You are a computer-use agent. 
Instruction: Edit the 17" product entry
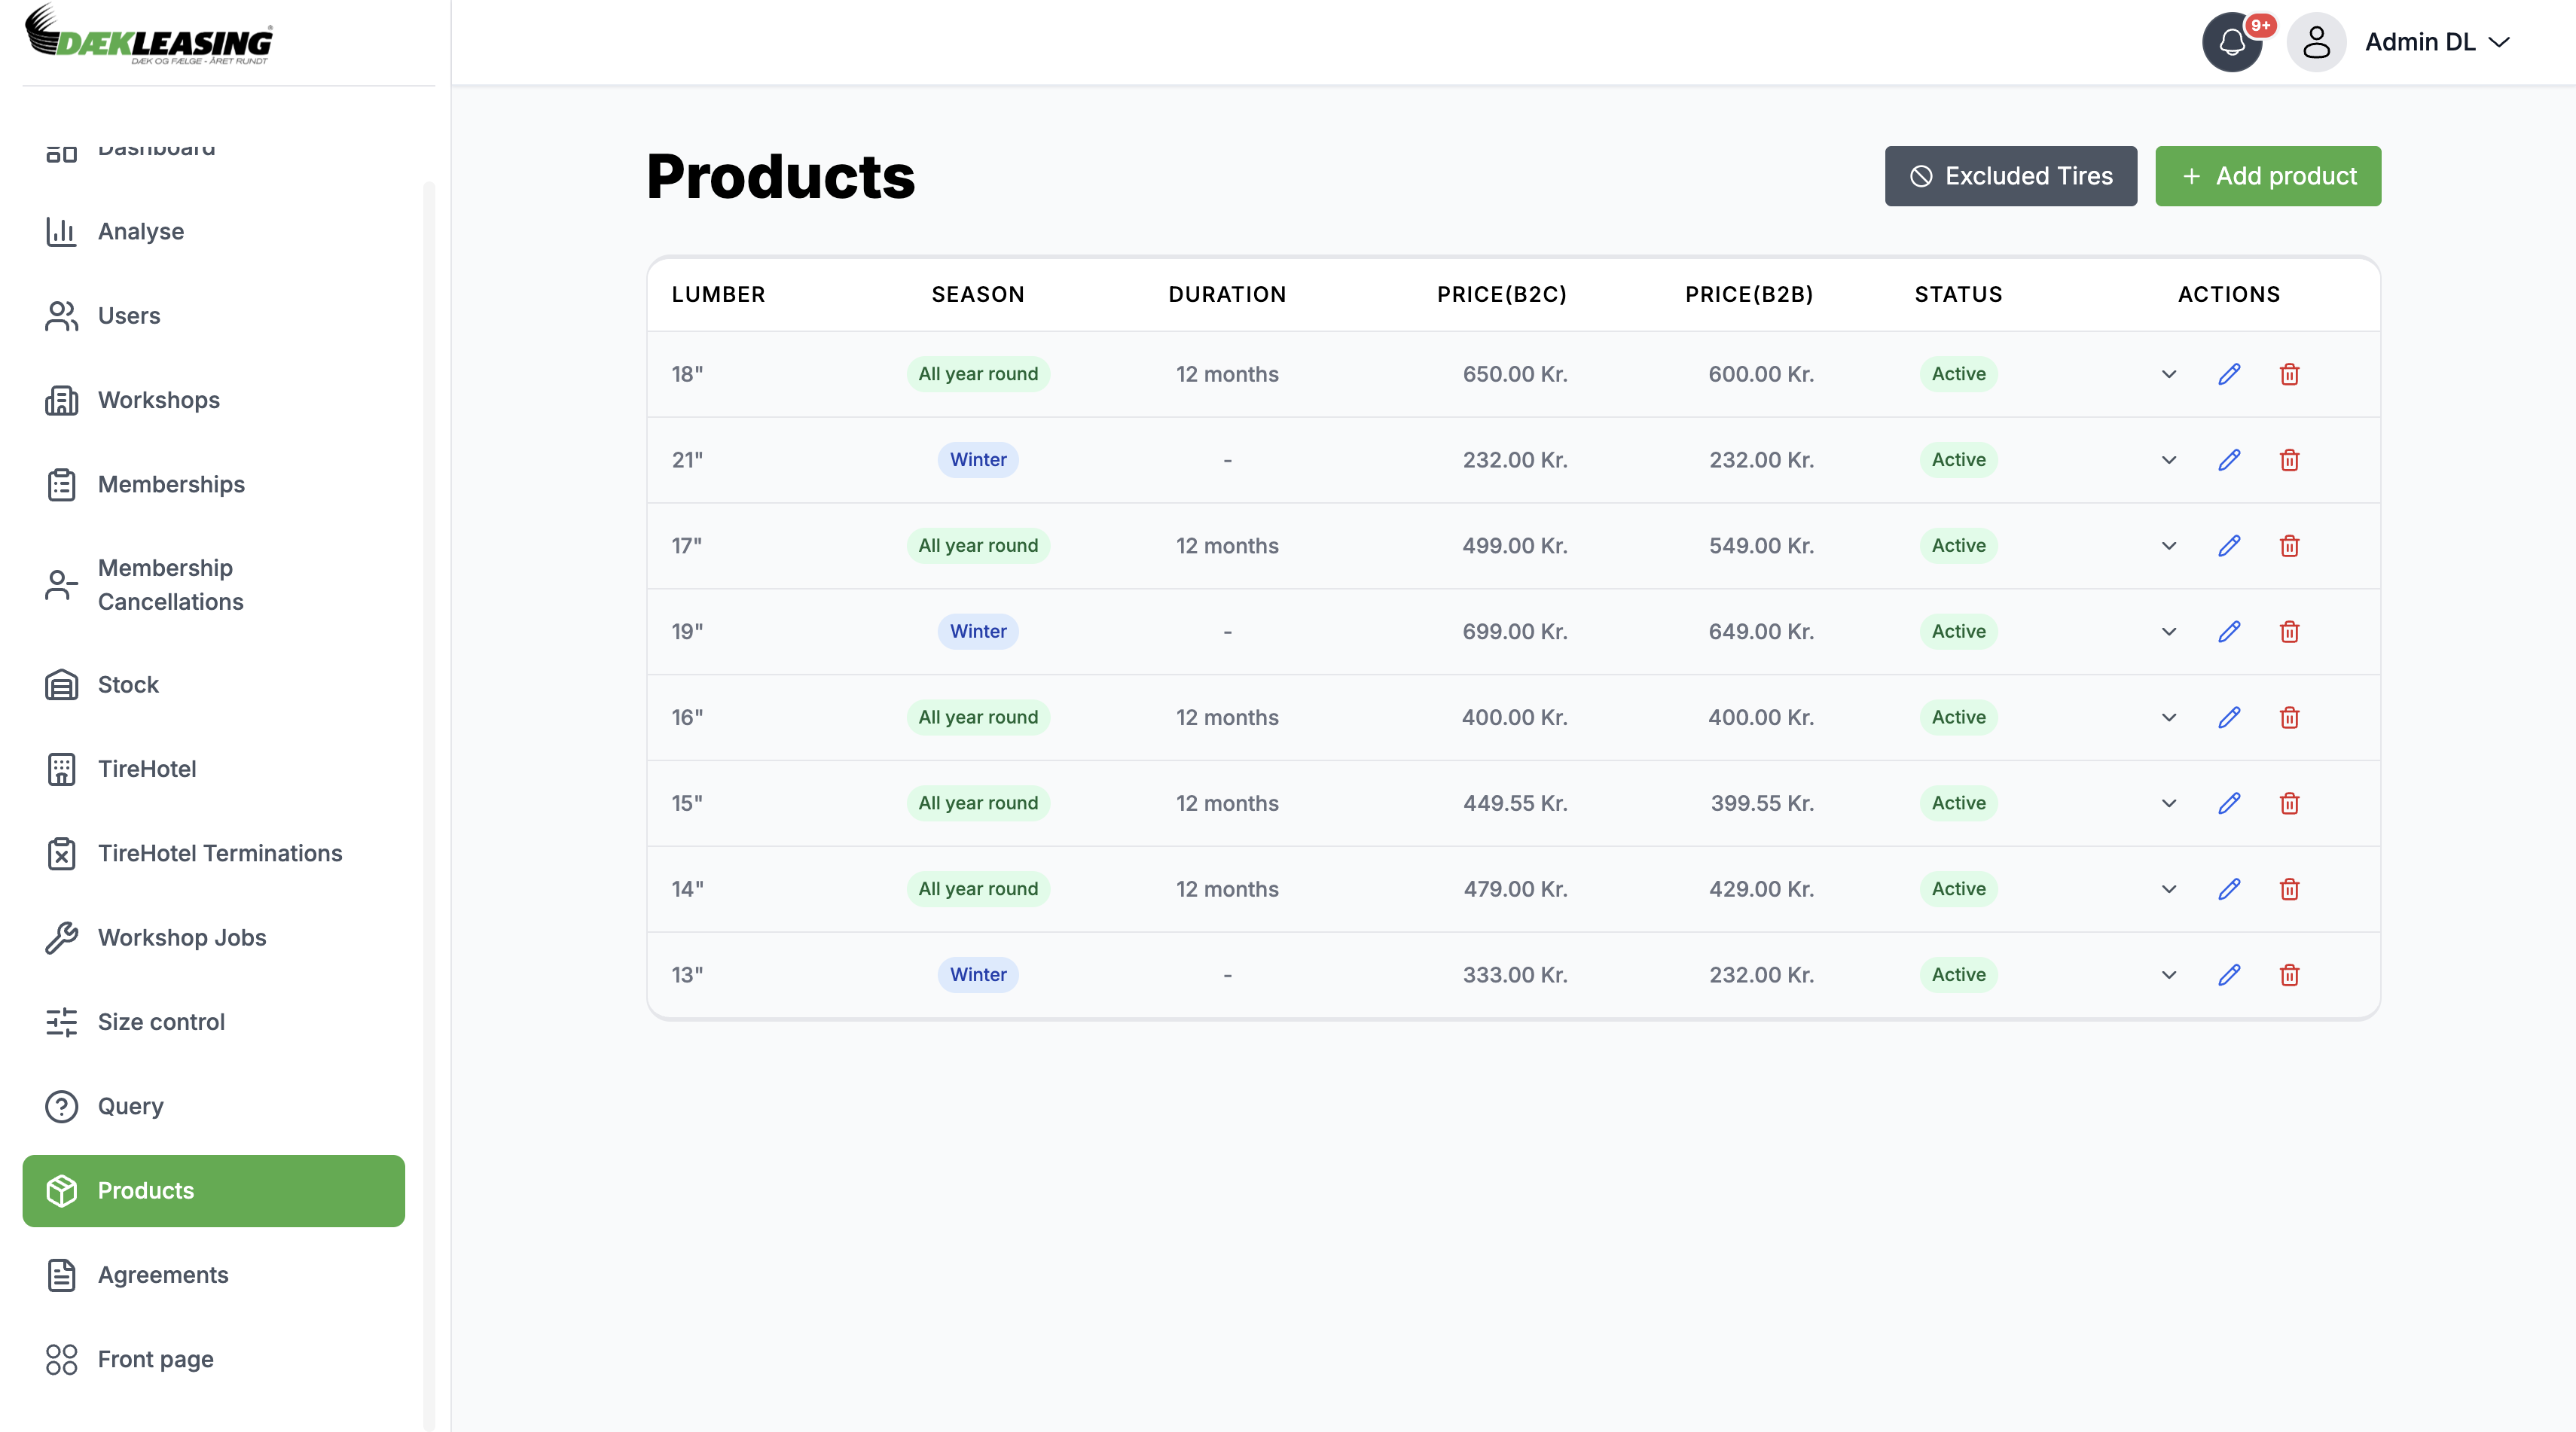(2229, 546)
